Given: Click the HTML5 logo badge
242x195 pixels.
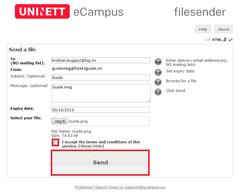Looking at the screenshot, I should click(219, 40).
